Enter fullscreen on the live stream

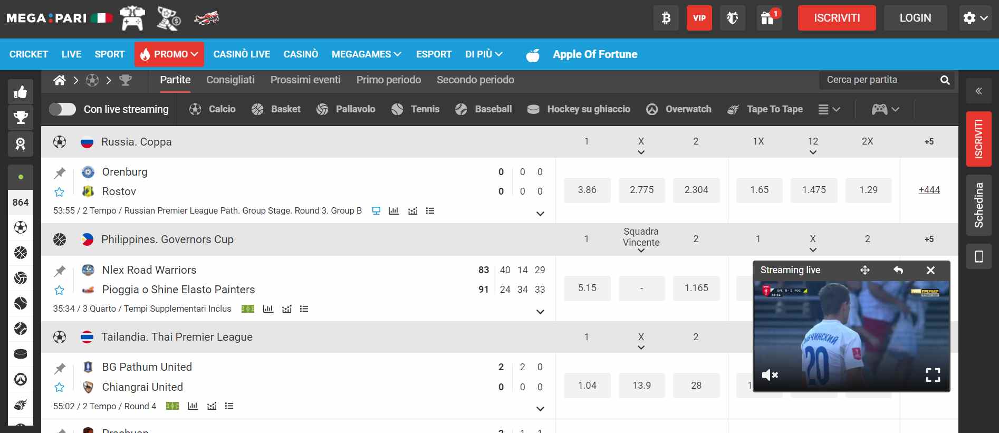point(933,375)
